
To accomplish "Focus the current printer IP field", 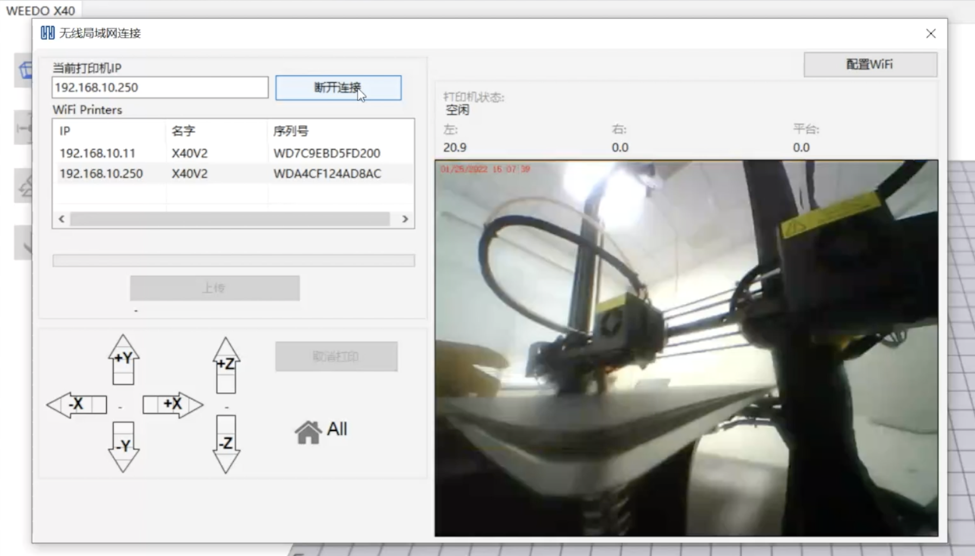I will (159, 87).
